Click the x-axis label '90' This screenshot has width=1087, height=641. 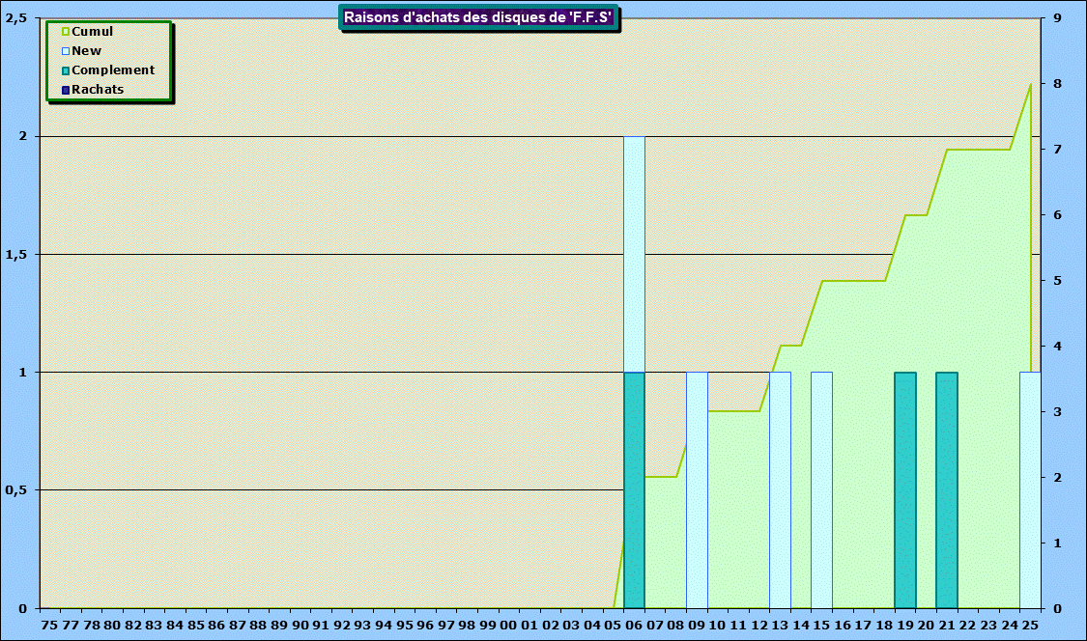tap(300, 625)
